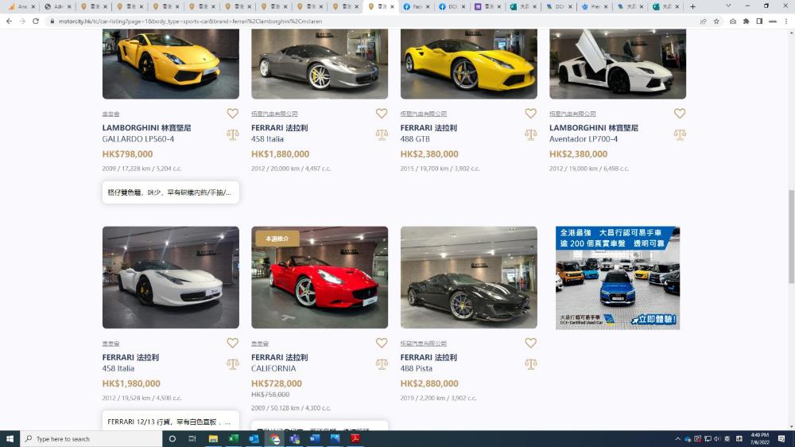Open the red Ferrari California photo

click(320, 277)
